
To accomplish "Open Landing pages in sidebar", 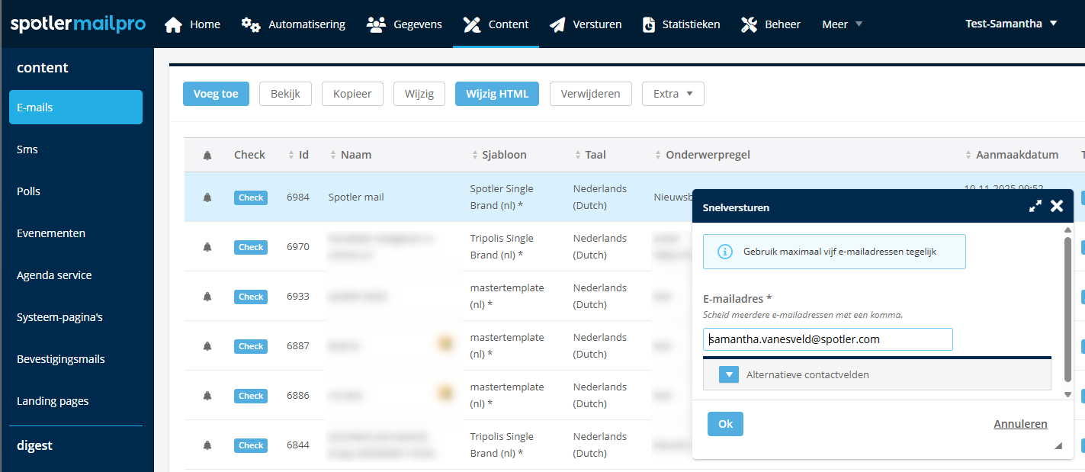I will 53,401.
